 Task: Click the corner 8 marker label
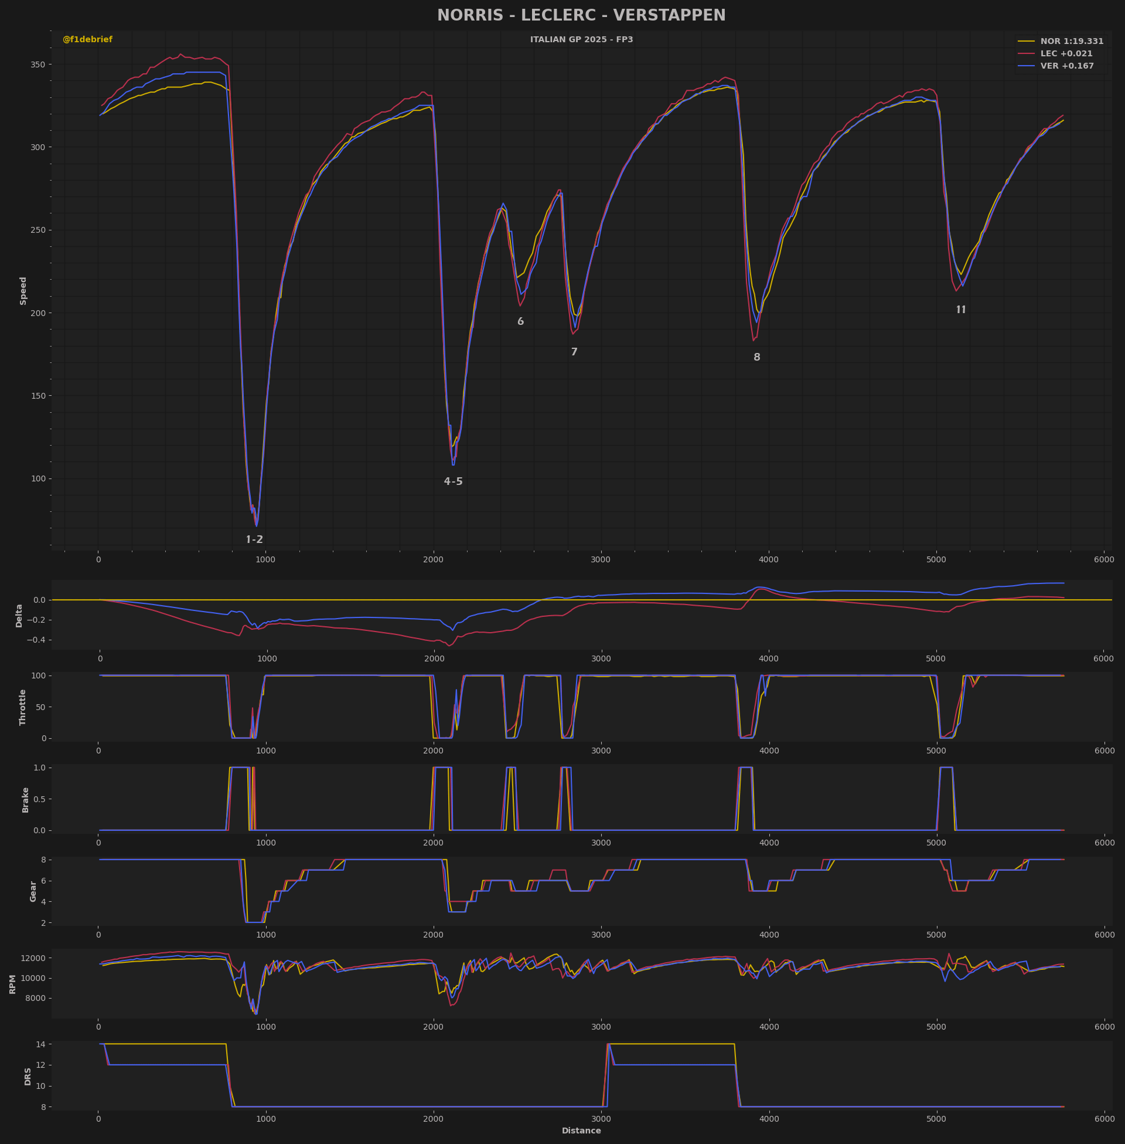coord(756,358)
